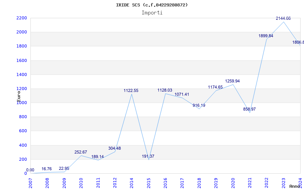Click x-axis year 2007
304x190 pixels.
click(30, 183)
